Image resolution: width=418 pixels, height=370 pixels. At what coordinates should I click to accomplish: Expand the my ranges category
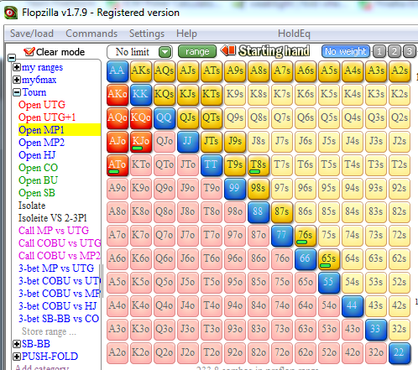coord(17,67)
